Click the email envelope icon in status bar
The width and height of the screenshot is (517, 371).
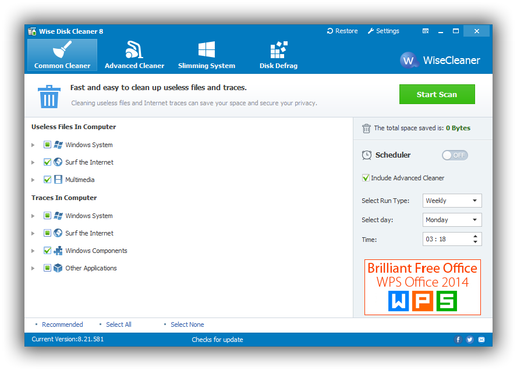pos(481,340)
